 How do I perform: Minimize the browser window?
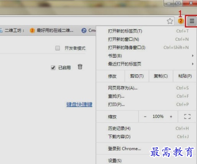(x=169, y=3)
